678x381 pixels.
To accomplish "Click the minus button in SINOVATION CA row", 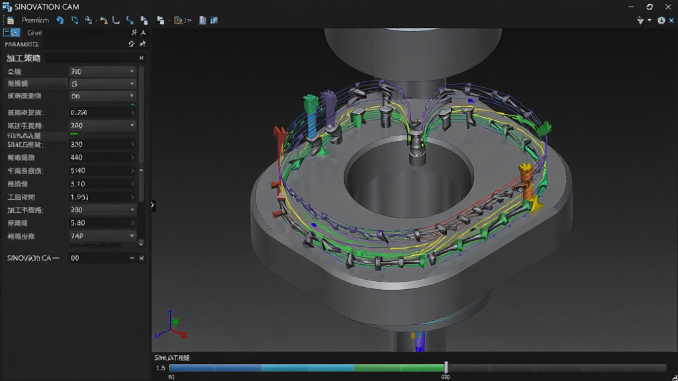I will click(x=132, y=258).
